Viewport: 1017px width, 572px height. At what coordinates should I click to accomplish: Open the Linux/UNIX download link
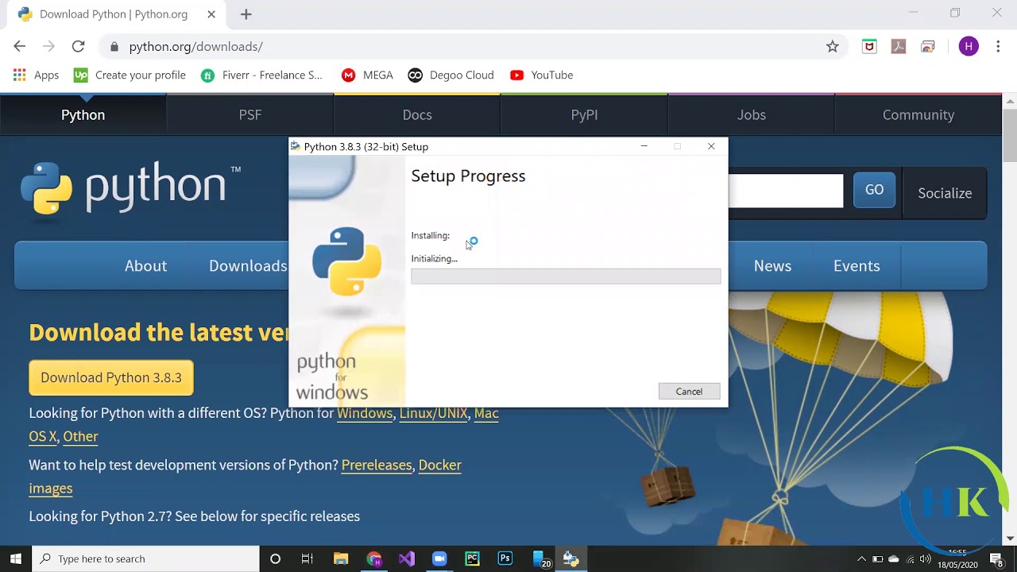(433, 413)
